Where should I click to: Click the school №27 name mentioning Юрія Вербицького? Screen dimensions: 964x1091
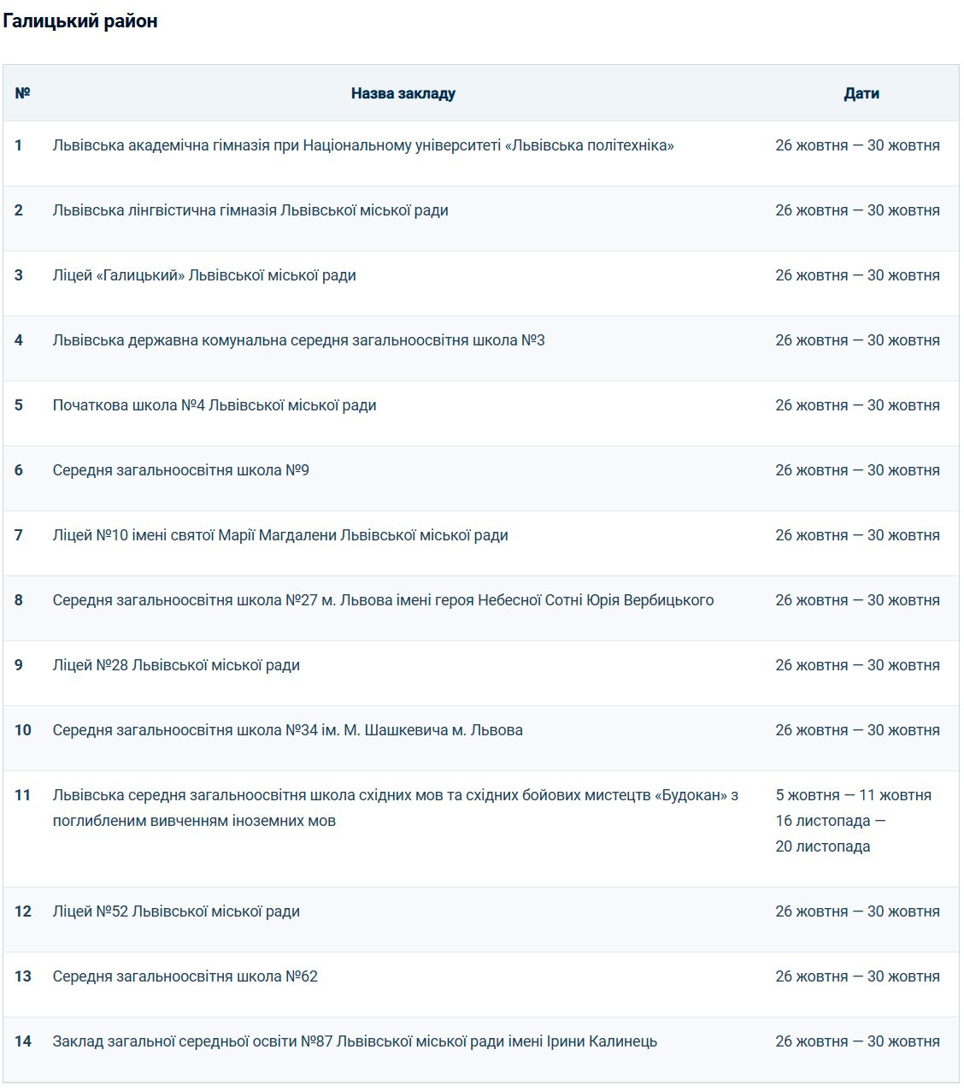click(383, 600)
